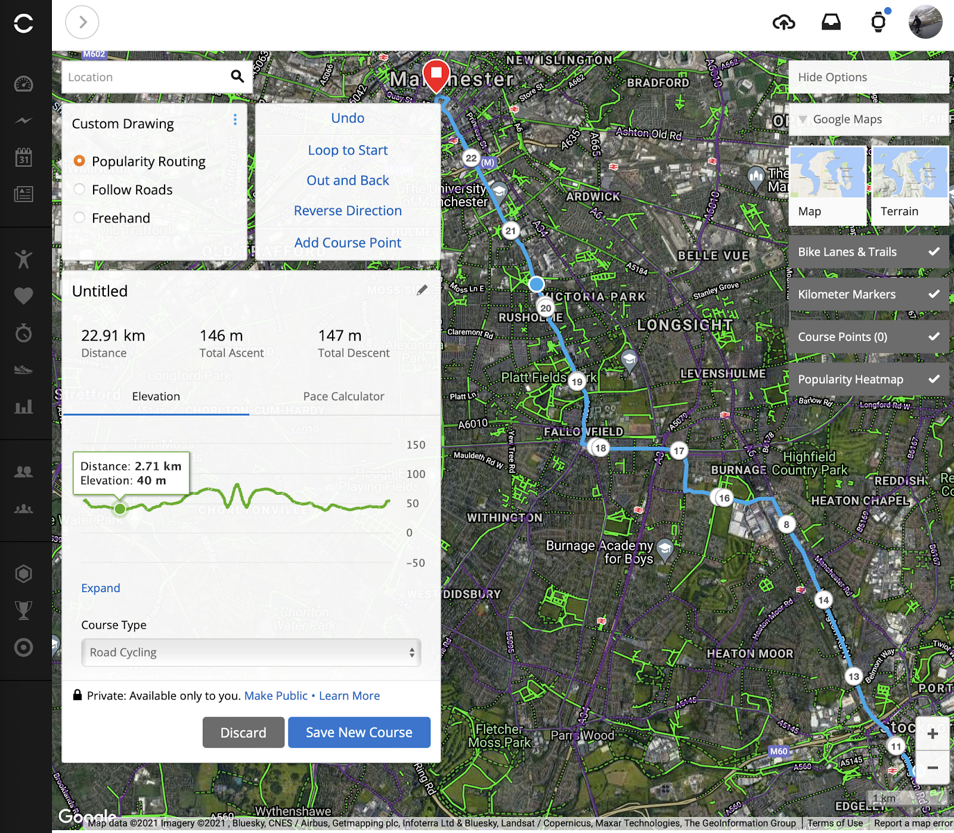The width and height of the screenshot is (954, 833).
Task: Click the green point on elevation chart
Action: 120,509
